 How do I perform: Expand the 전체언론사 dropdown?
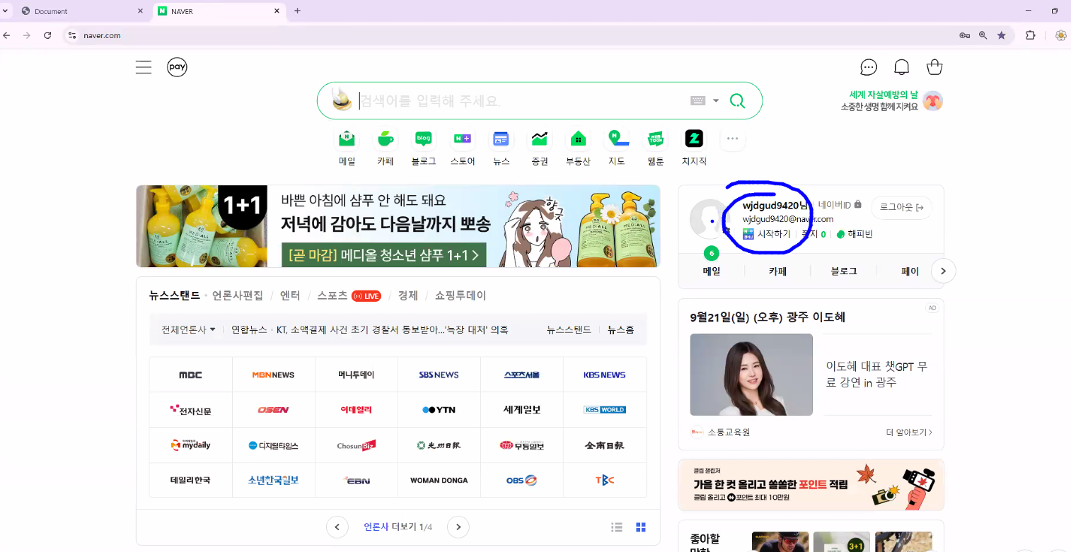coord(188,330)
